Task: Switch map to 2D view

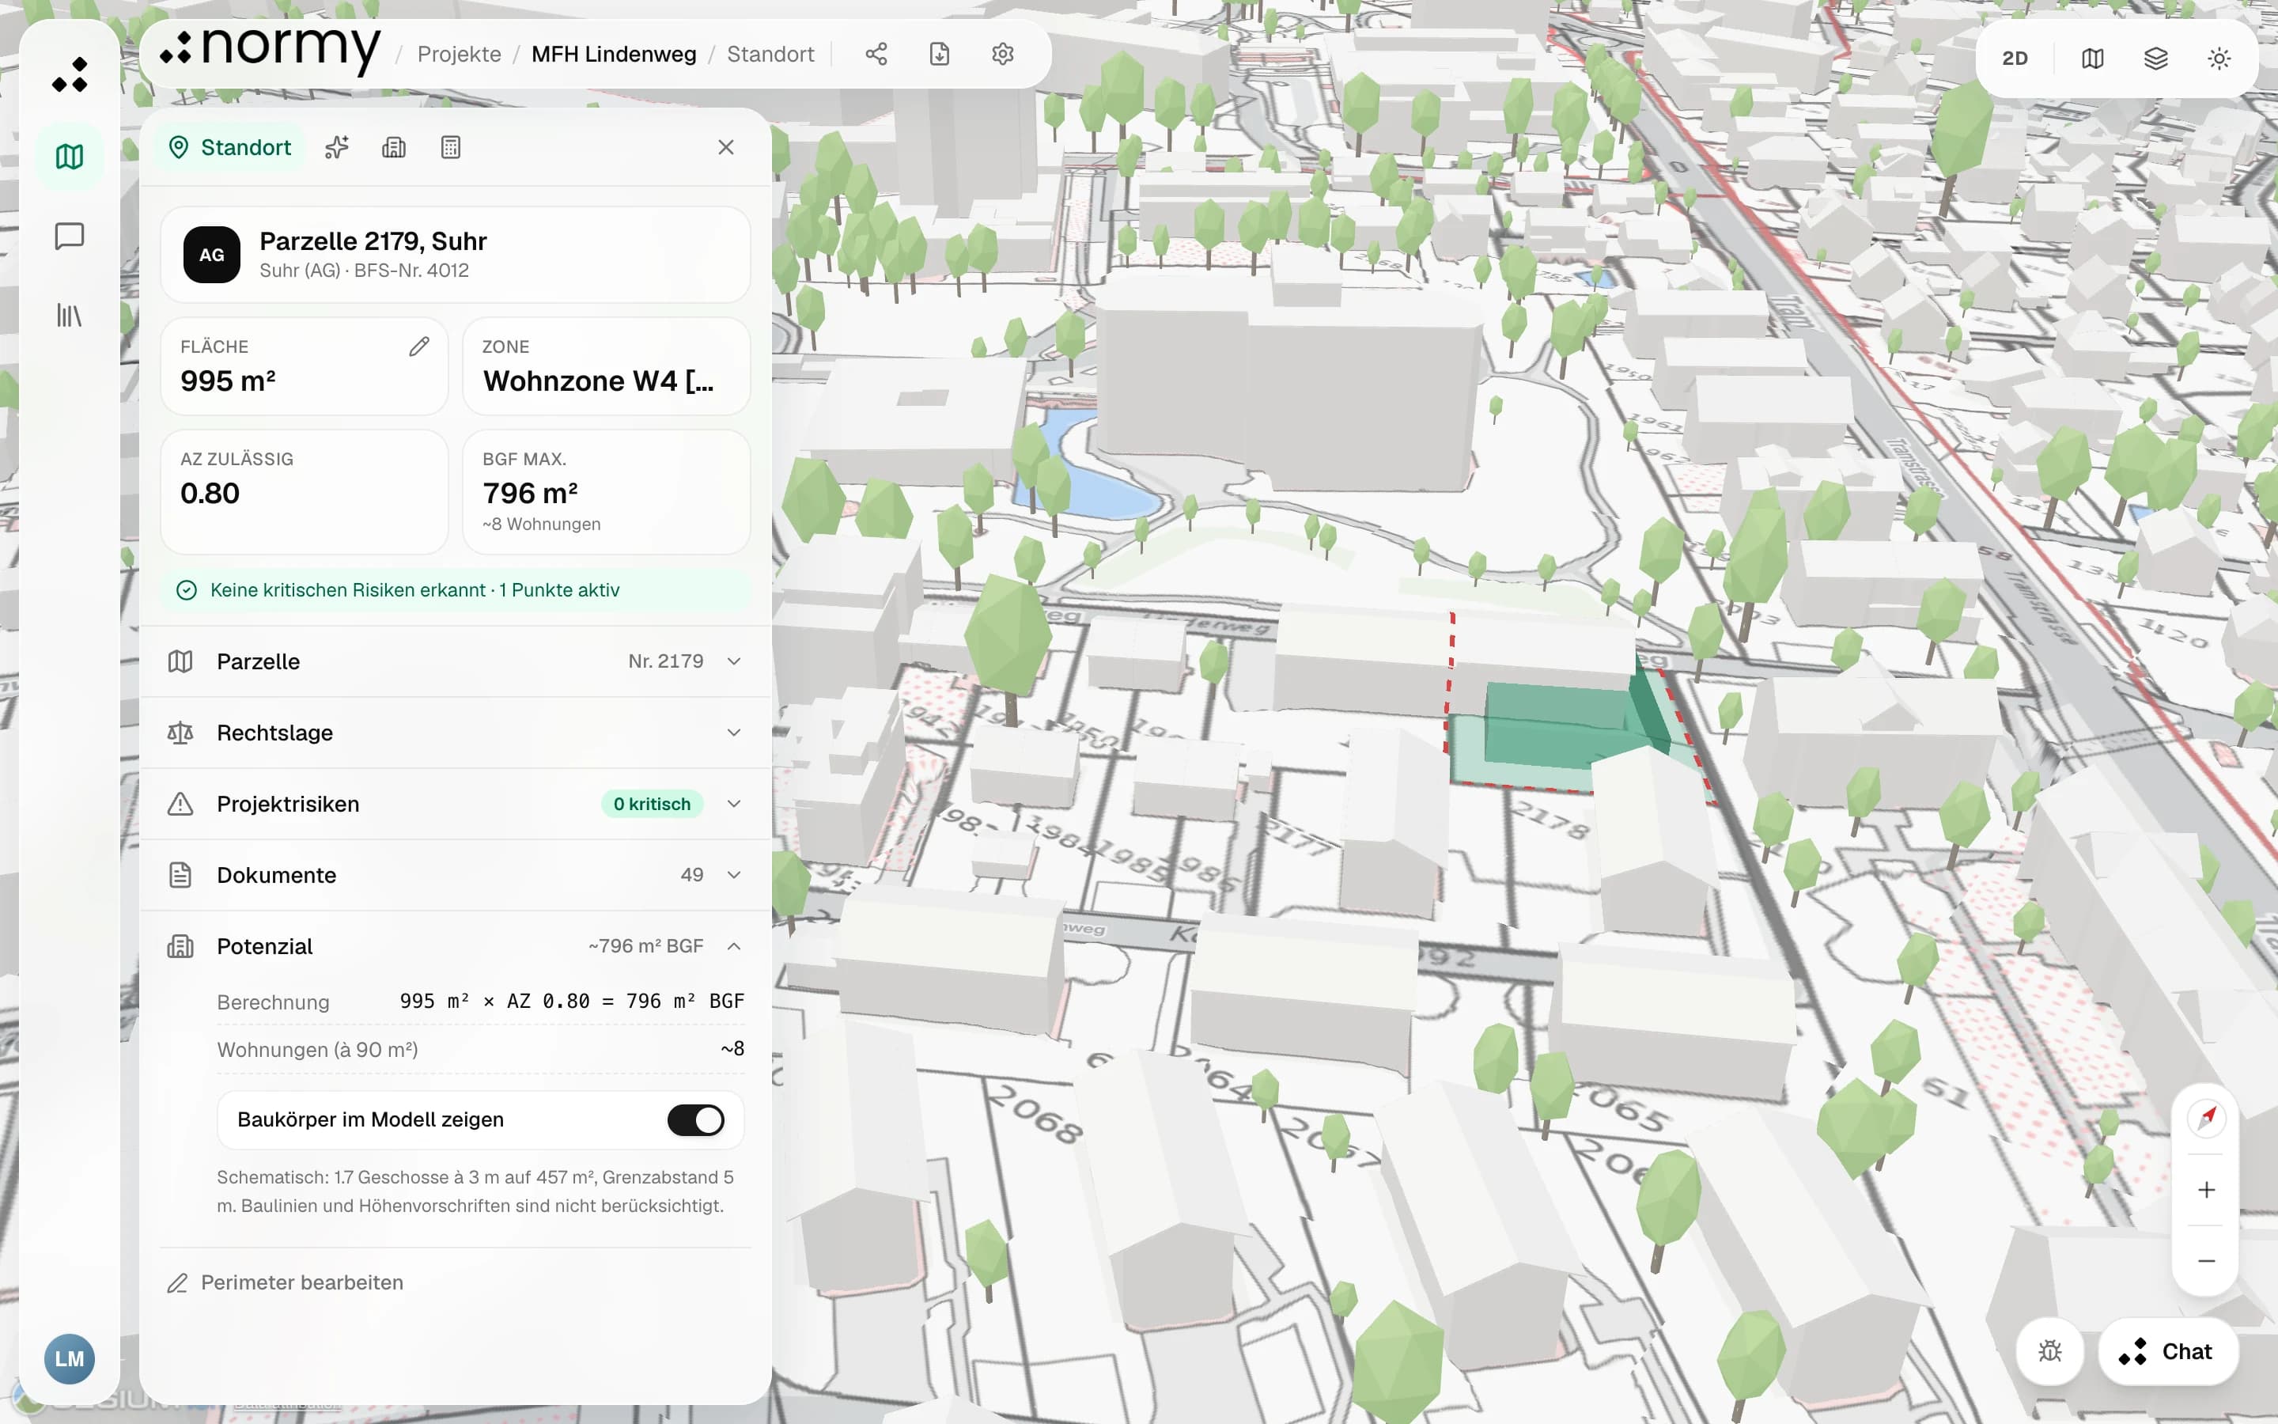Action: tap(2015, 59)
